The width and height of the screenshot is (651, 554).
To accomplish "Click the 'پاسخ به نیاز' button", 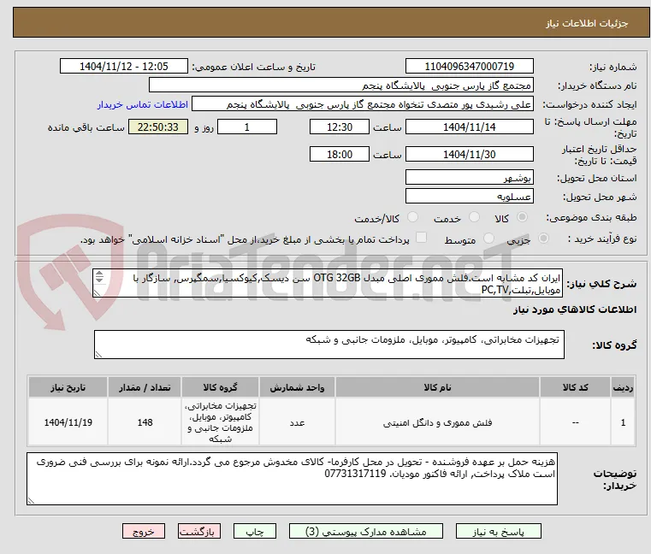I will 498,531.
